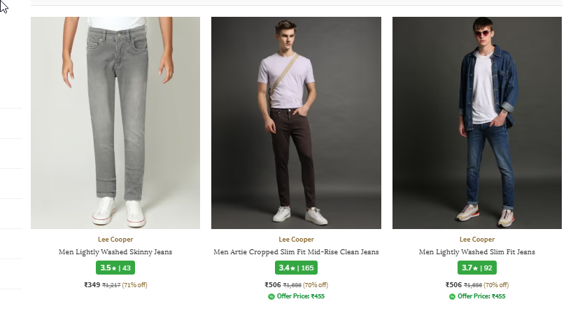Open the grey skinny jeans product image

[x=115, y=123]
